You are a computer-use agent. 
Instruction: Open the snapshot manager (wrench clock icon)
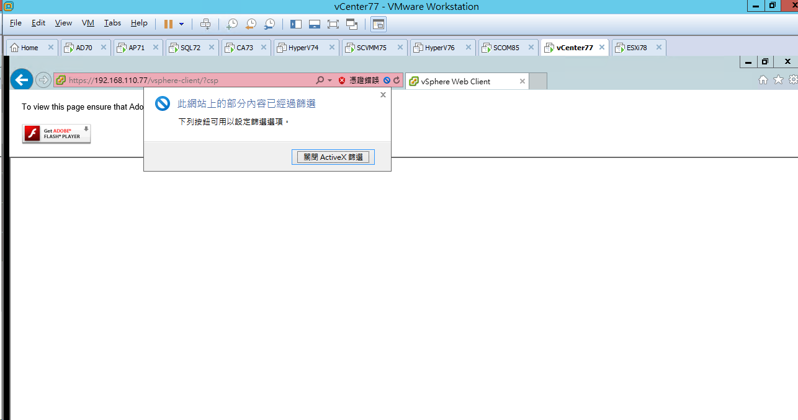coord(269,24)
